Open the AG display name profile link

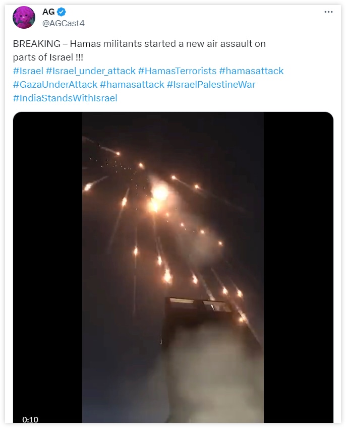click(x=48, y=12)
